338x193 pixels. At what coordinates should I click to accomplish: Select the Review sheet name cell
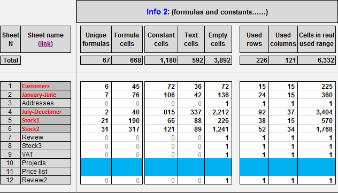pyautogui.click(x=45, y=137)
